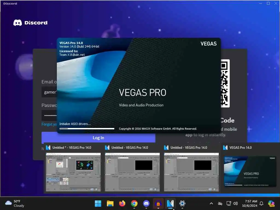Switch to Discord via taskbar icon
Screen dimensions: 280x210
tap(146, 203)
